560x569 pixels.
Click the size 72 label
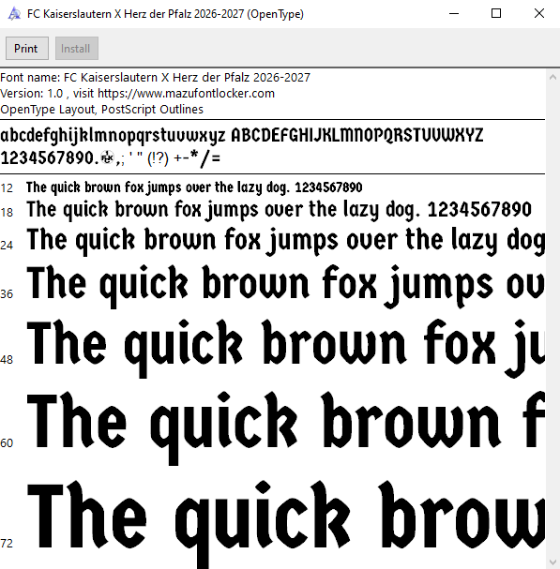click(x=7, y=544)
